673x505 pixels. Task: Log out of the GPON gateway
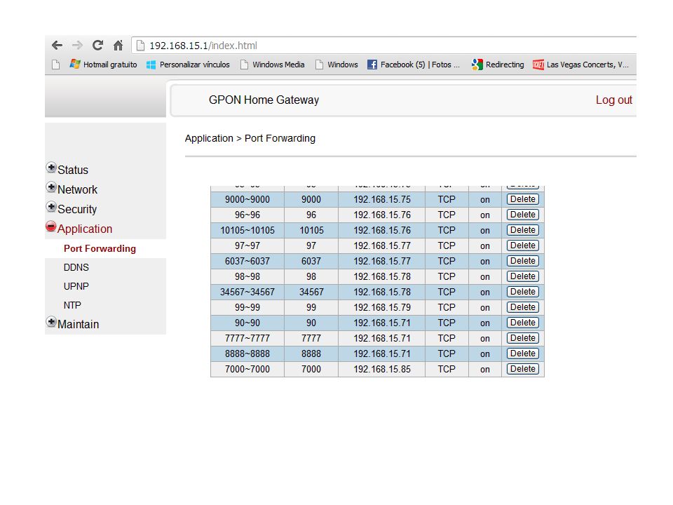click(x=614, y=100)
